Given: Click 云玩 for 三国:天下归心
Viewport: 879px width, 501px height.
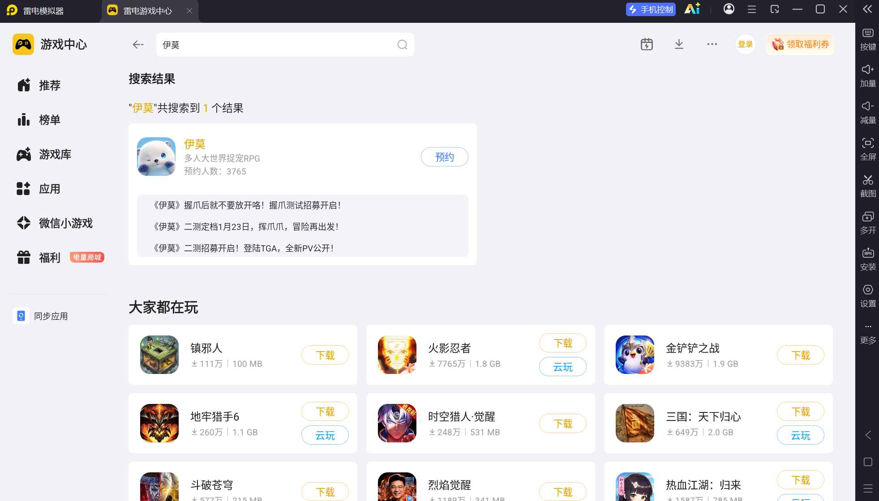Looking at the screenshot, I should [x=801, y=435].
